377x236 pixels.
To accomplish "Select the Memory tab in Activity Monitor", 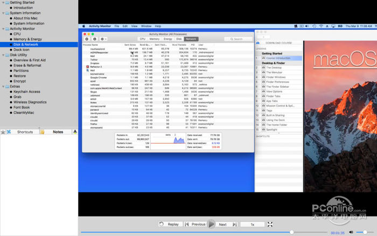I will click(x=155, y=39).
